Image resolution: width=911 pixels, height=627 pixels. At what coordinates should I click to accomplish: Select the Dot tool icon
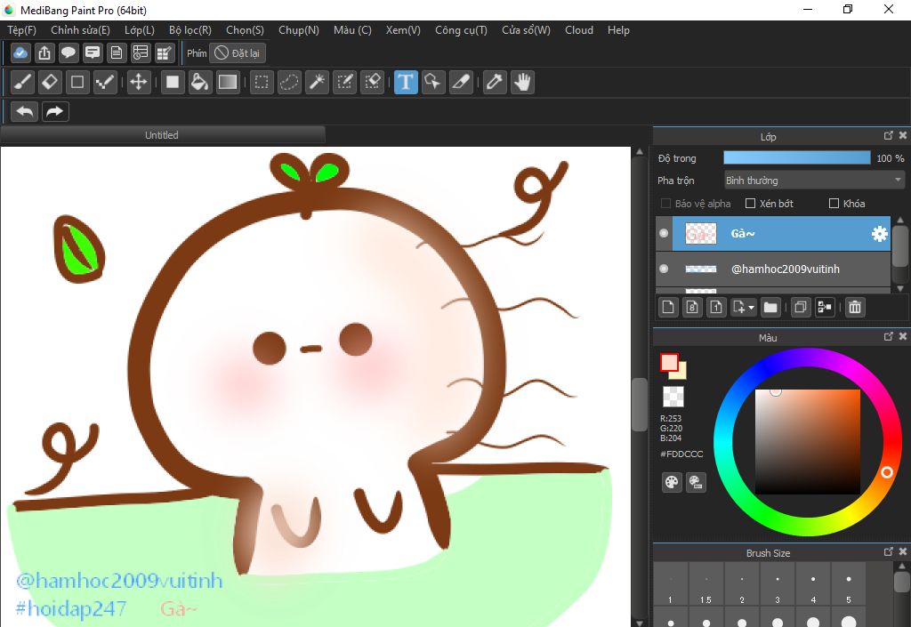[105, 82]
